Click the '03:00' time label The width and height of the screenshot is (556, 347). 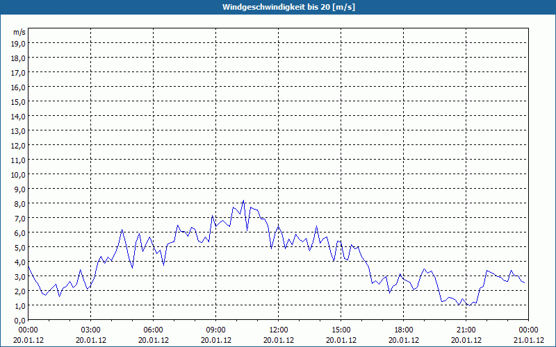coord(91,330)
